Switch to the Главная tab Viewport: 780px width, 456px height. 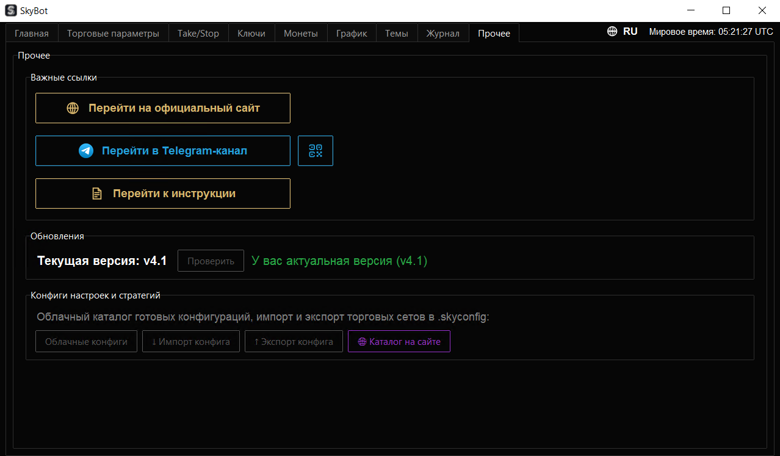(x=32, y=34)
